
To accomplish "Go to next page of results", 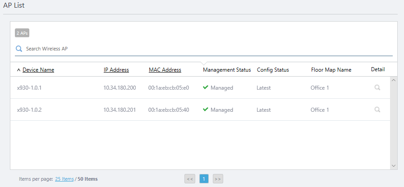I will [218, 179].
